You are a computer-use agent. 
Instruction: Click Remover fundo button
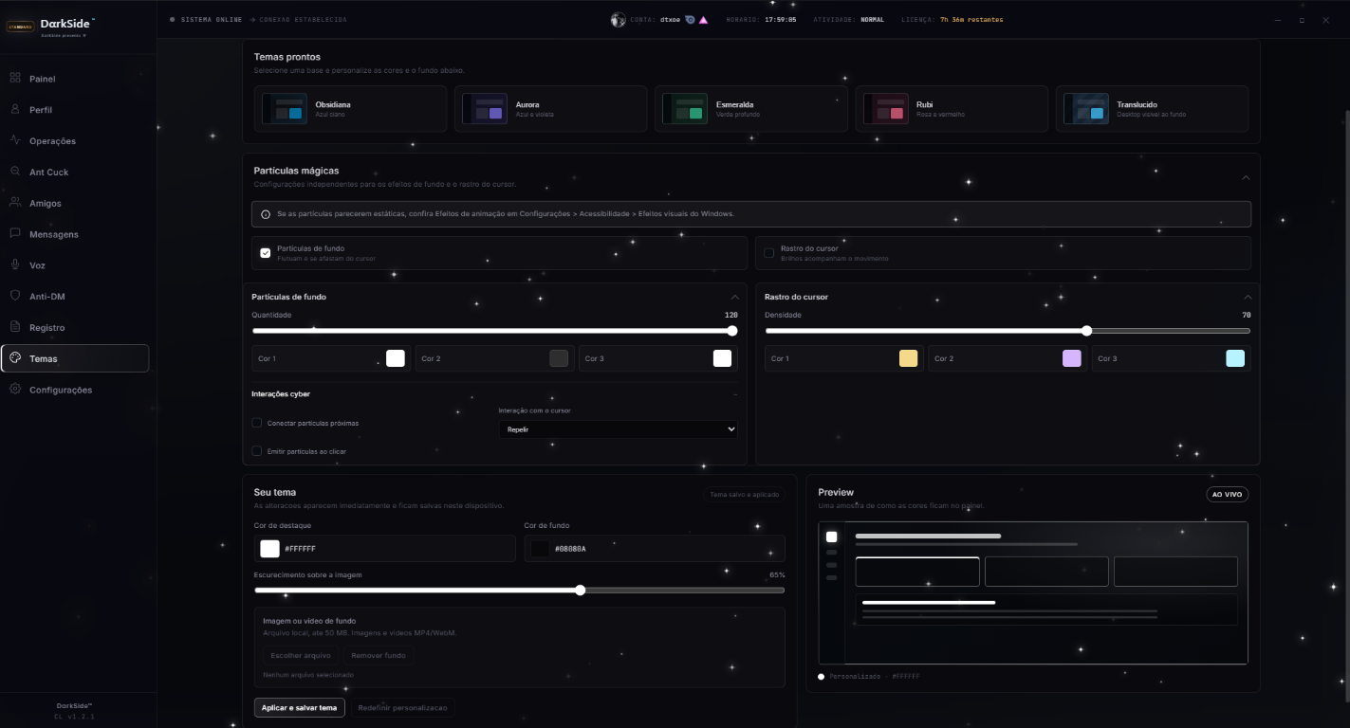379,655
